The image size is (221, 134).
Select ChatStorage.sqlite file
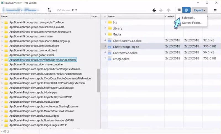pyautogui.click(x=126, y=47)
